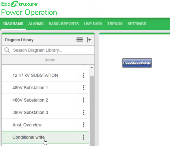Screen dimensions: 170x146
Task: Go to the LIVE DATA tab
Action: pyautogui.click(x=93, y=24)
